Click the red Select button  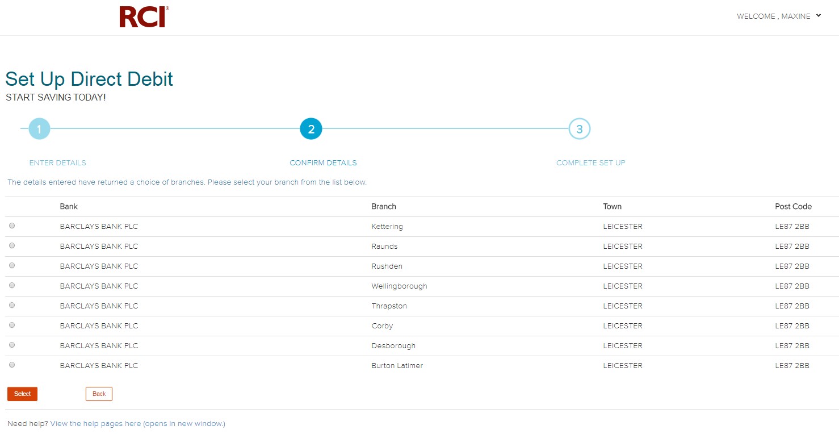pos(22,394)
